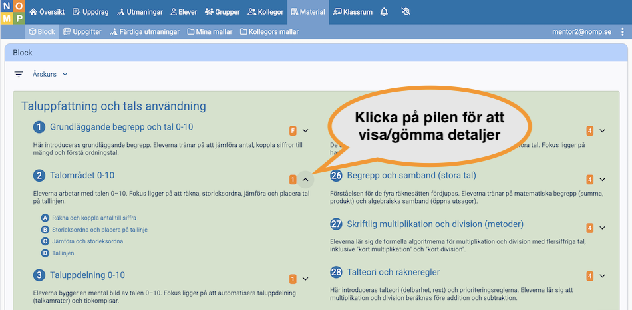Expand Taluppdelning 0-10 details
Screen dimensions: 632x310
point(305,279)
